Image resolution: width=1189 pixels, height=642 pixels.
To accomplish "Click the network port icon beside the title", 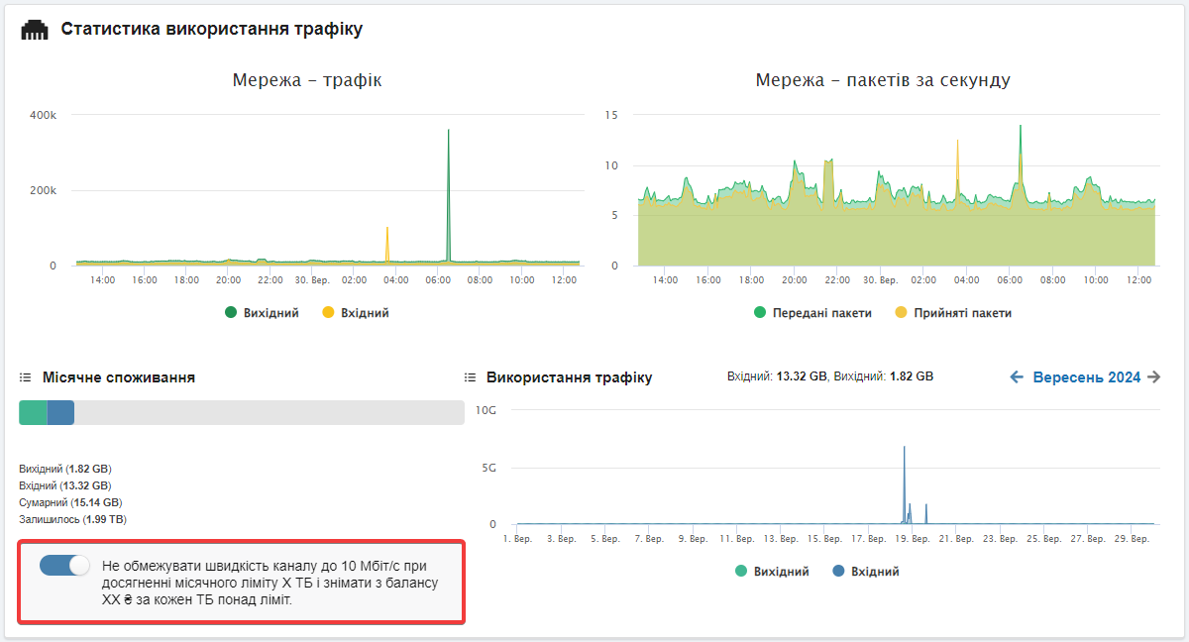I will [x=35, y=30].
